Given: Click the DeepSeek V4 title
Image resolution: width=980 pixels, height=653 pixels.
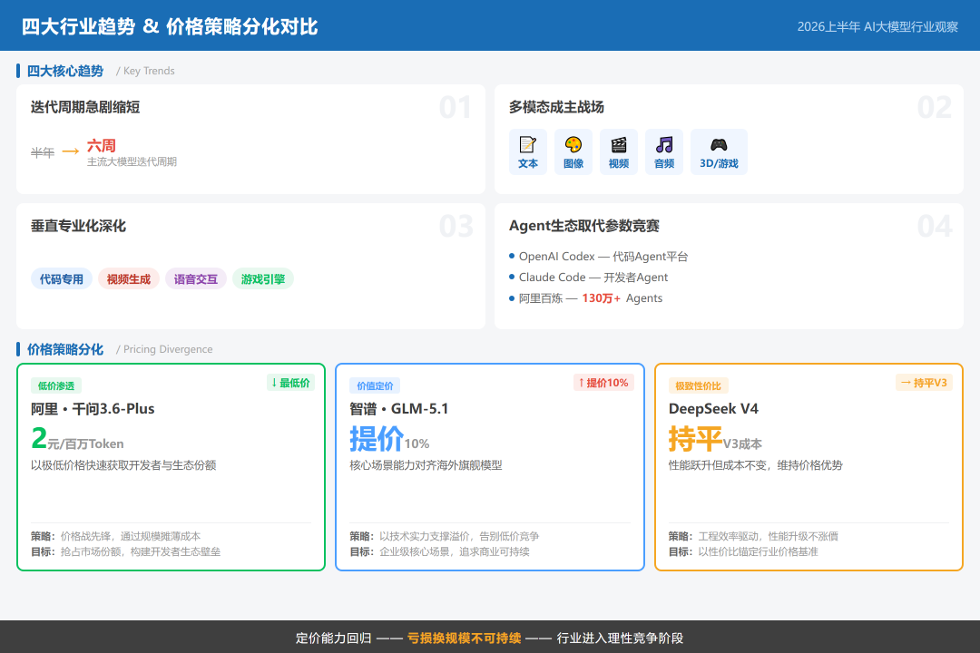Looking at the screenshot, I should click(713, 409).
